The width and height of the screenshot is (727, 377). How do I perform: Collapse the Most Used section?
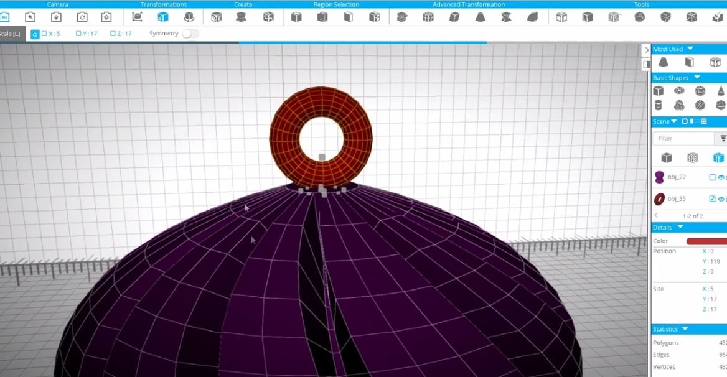690,49
